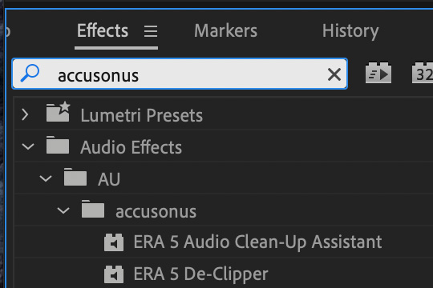Image resolution: width=433 pixels, height=288 pixels.
Task: Click the AU folder icon
Action: (75, 177)
